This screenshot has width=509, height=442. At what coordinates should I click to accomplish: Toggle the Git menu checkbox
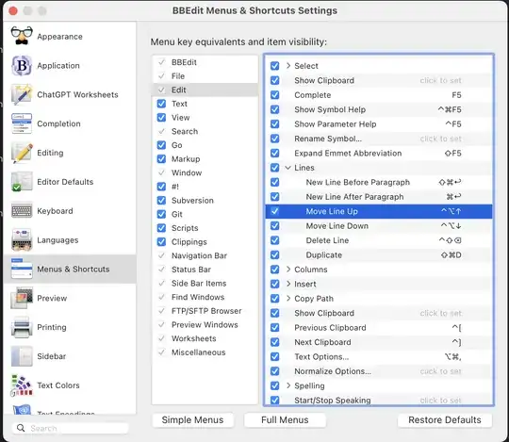[161, 214]
